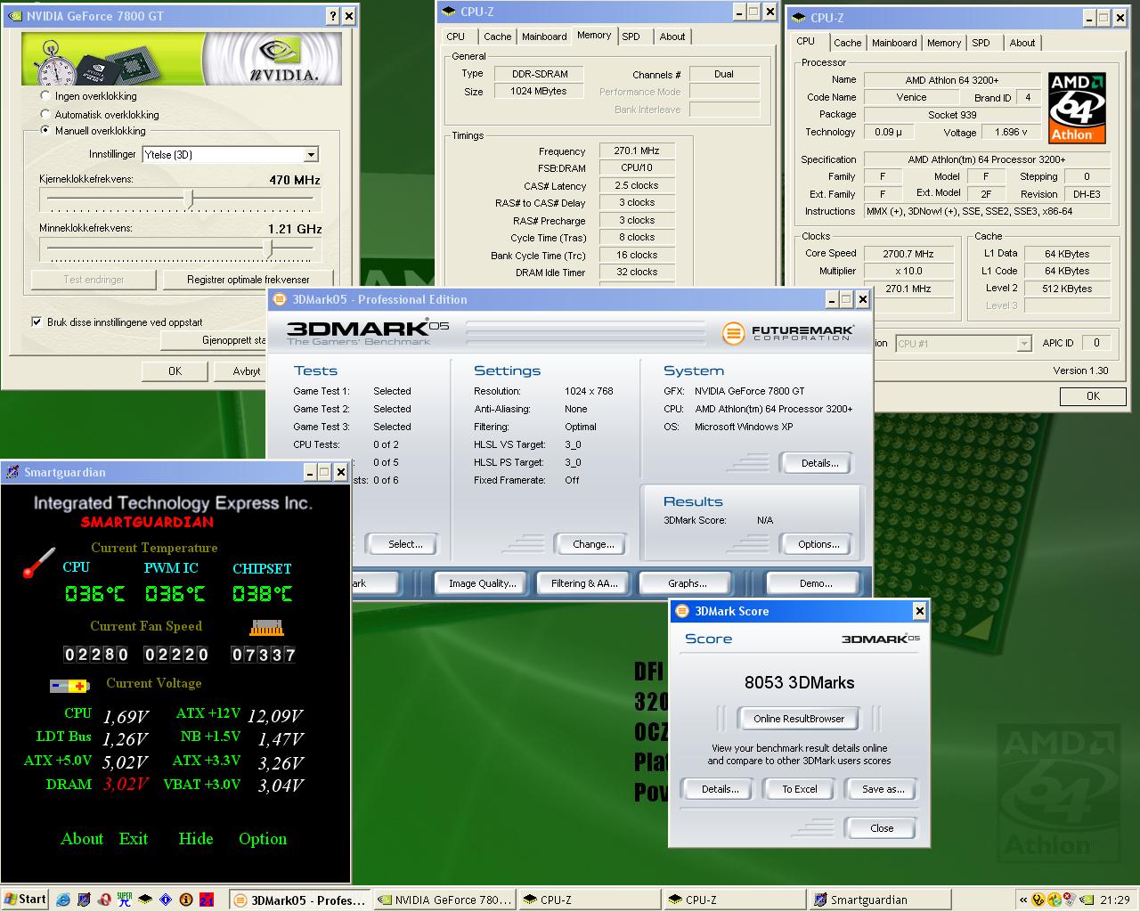This screenshot has height=912, width=1140.
Task: Expand hidden tray icons with the double-arrow
Action: 1024,900
